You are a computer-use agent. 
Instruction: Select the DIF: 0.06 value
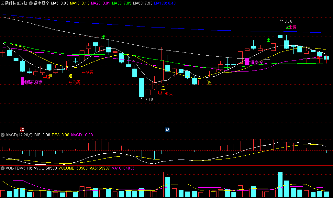[x=42, y=135]
